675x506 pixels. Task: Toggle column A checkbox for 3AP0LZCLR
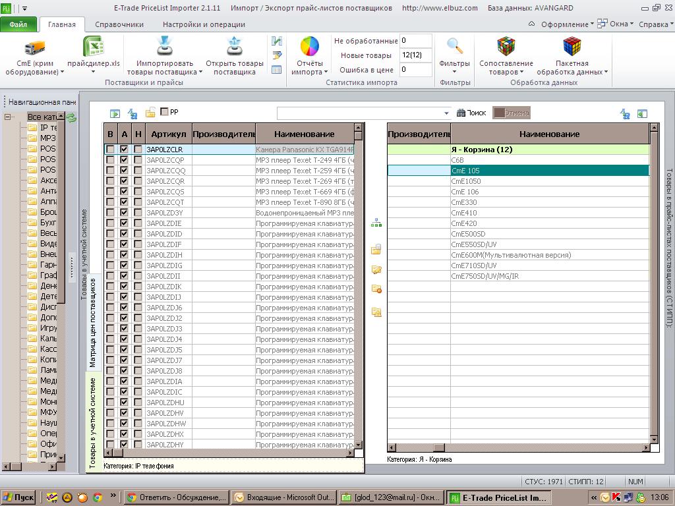(x=124, y=150)
